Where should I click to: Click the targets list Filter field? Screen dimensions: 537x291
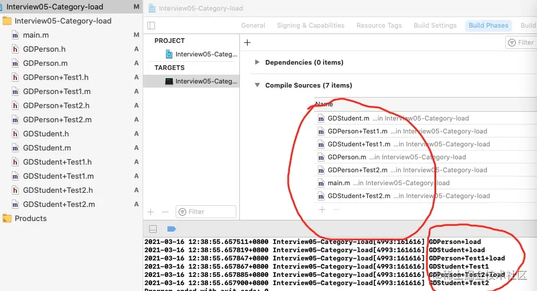coord(206,212)
